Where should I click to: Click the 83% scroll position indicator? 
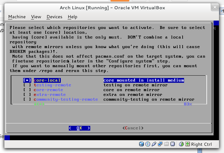pos(188,104)
